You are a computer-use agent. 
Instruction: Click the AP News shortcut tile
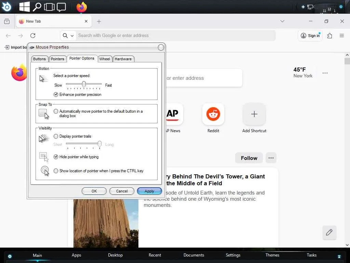point(175,114)
